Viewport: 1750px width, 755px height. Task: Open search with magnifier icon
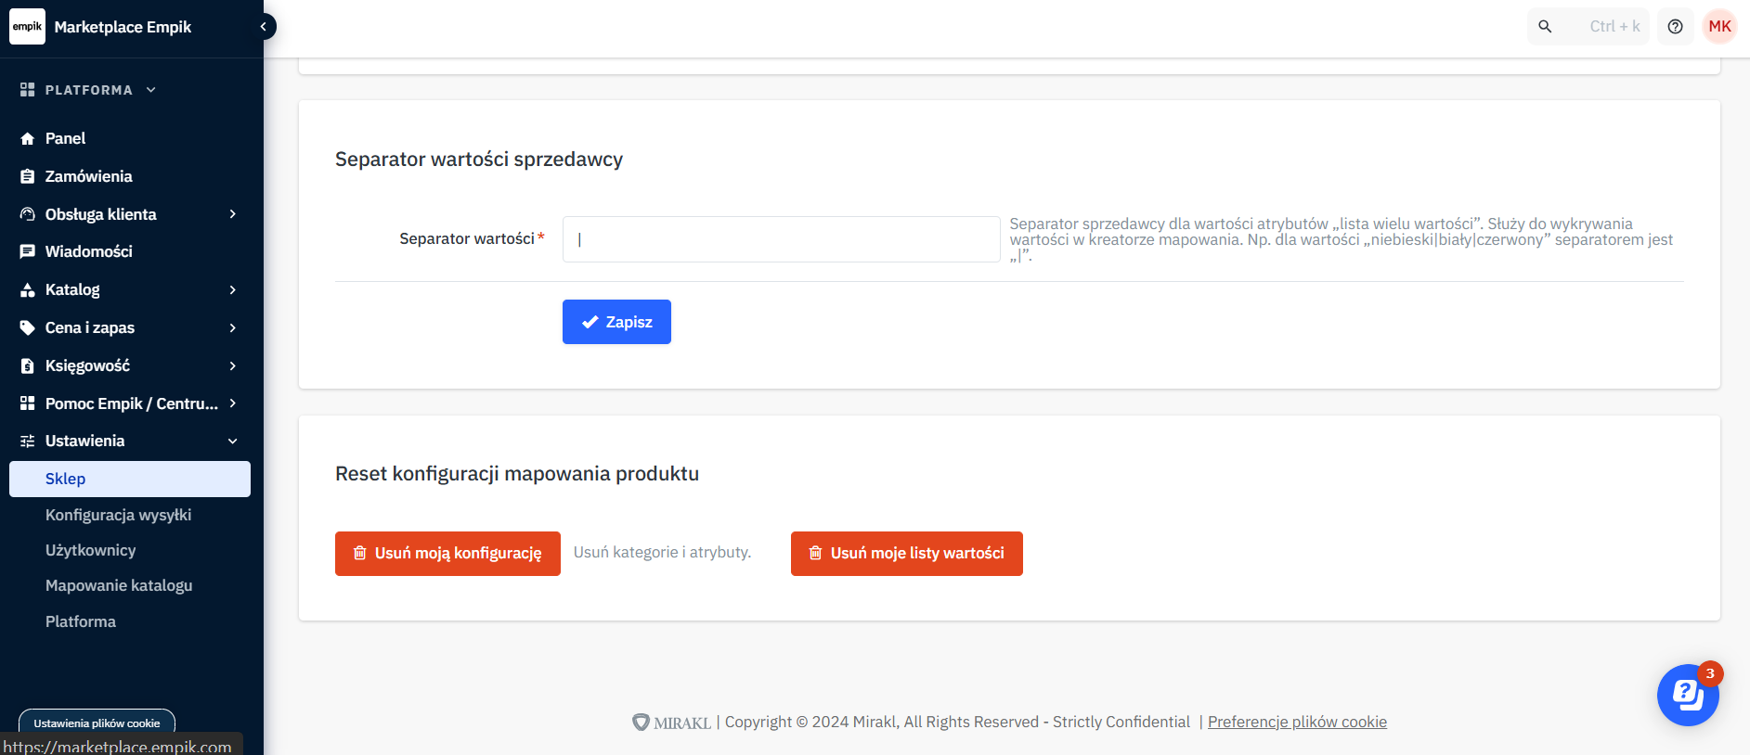(1545, 27)
